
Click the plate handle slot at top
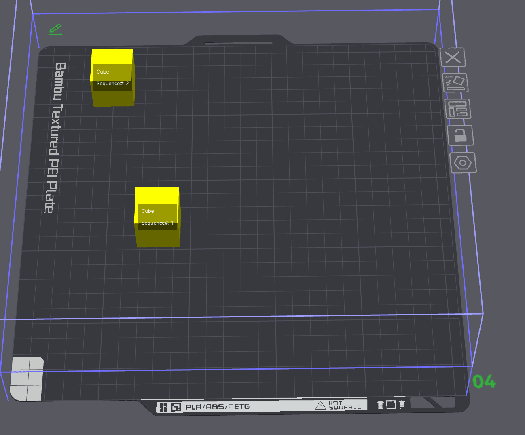[x=238, y=43]
